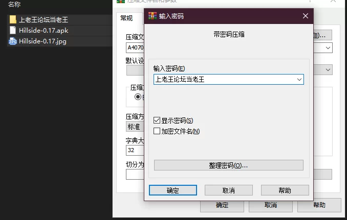Open 帮助 in the 输入密码 dialog
The image size is (347, 220).
click(x=285, y=190)
